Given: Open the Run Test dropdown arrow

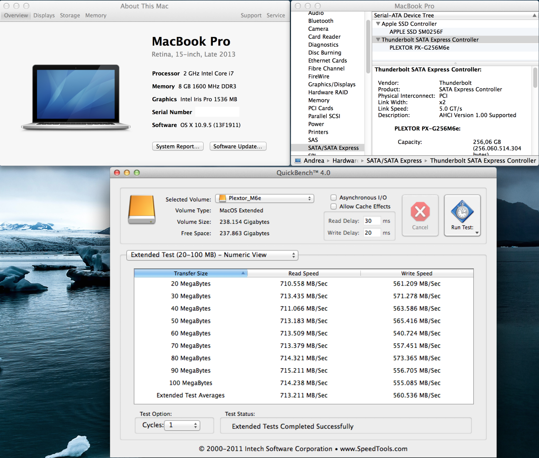Looking at the screenshot, I should [477, 233].
